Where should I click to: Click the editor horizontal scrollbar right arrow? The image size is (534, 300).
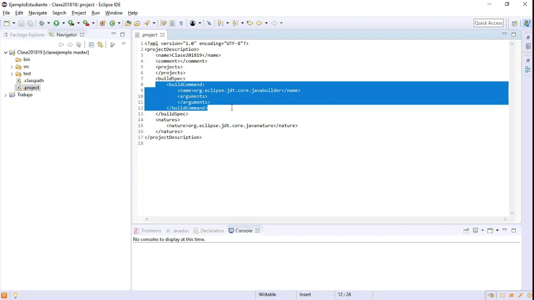tap(505, 220)
